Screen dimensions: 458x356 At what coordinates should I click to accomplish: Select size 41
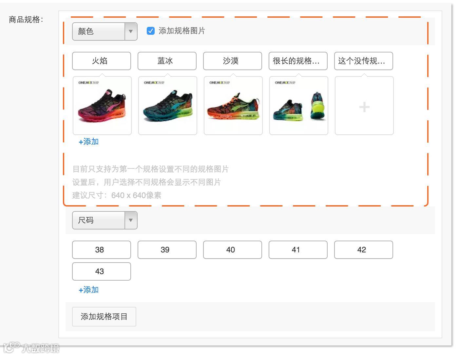click(298, 250)
